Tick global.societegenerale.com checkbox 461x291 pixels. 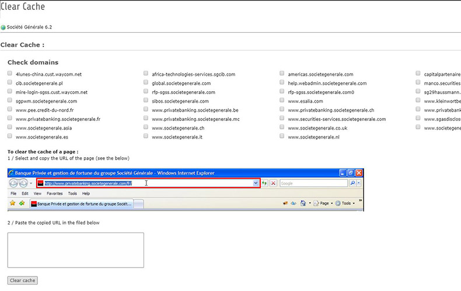tap(146, 82)
